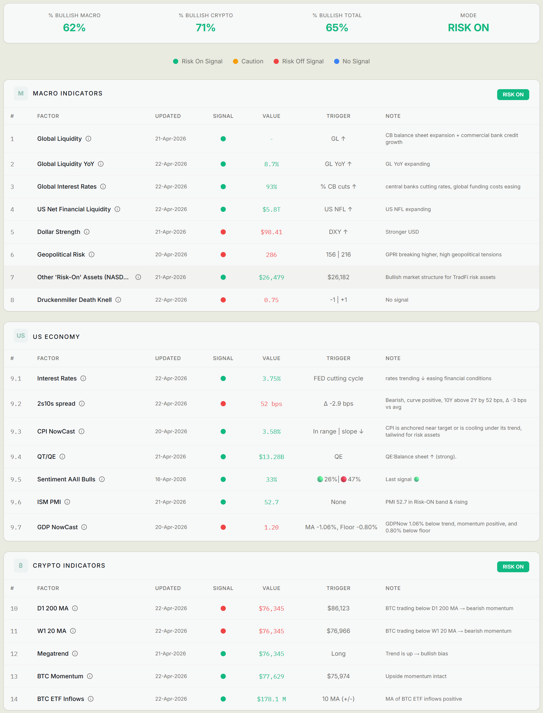This screenshot has height=713, width=543.
Task: Click the D1 200 MA info icon
Action: (75, 608)
